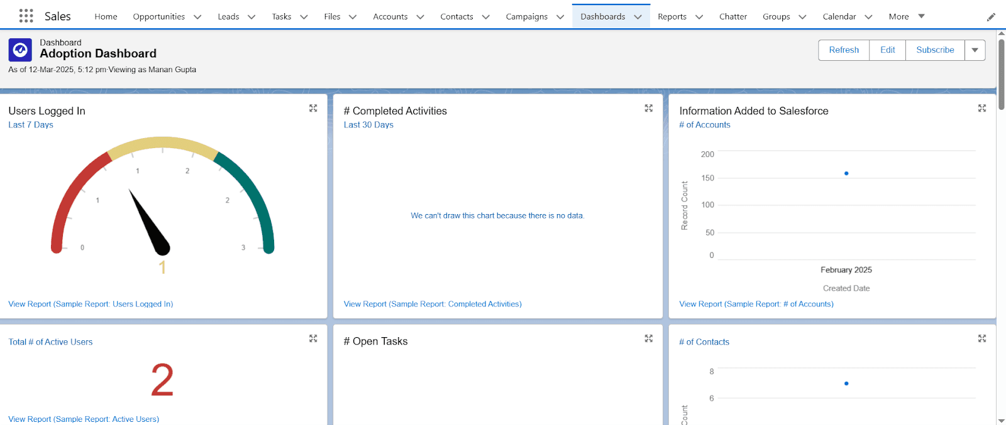Open Leads tab dropdown chevron
Screen dimensions: 1006x425
(x=251, y=17)
